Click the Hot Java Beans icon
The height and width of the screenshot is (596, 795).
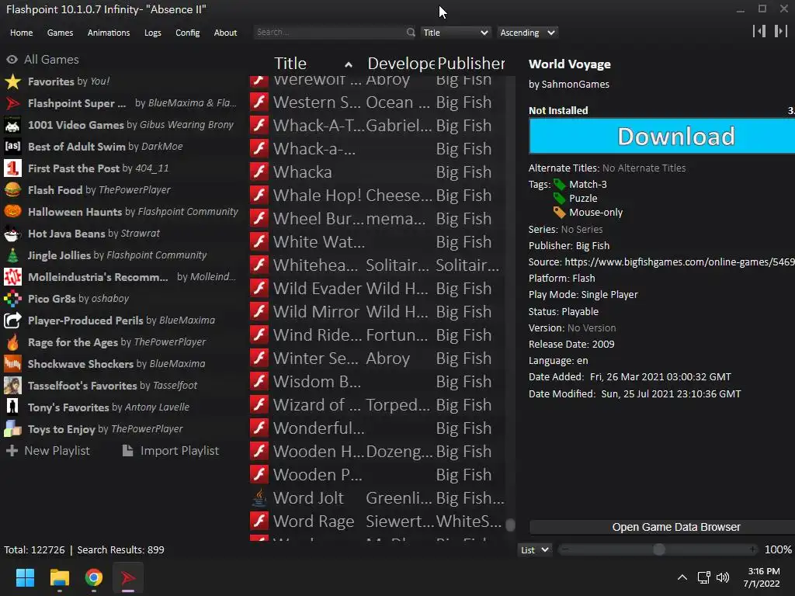coord(12,234)
